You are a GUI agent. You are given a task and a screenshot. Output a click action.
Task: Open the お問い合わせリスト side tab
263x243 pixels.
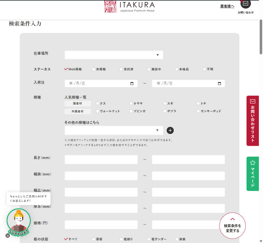tap(253, 121)
